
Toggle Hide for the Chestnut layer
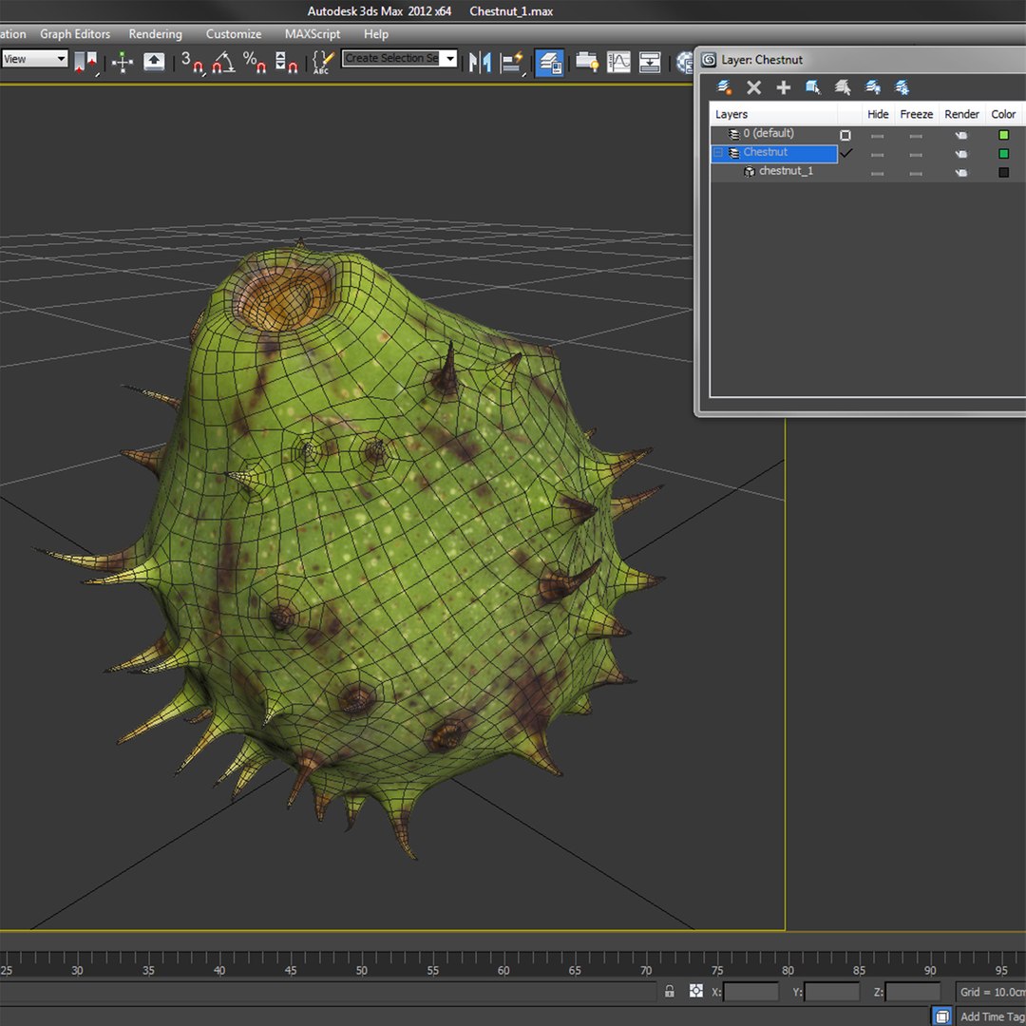[x=878, y=155]
